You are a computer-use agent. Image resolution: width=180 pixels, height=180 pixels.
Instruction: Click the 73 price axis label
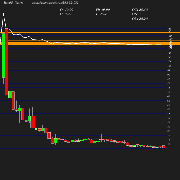pos(169,92)
